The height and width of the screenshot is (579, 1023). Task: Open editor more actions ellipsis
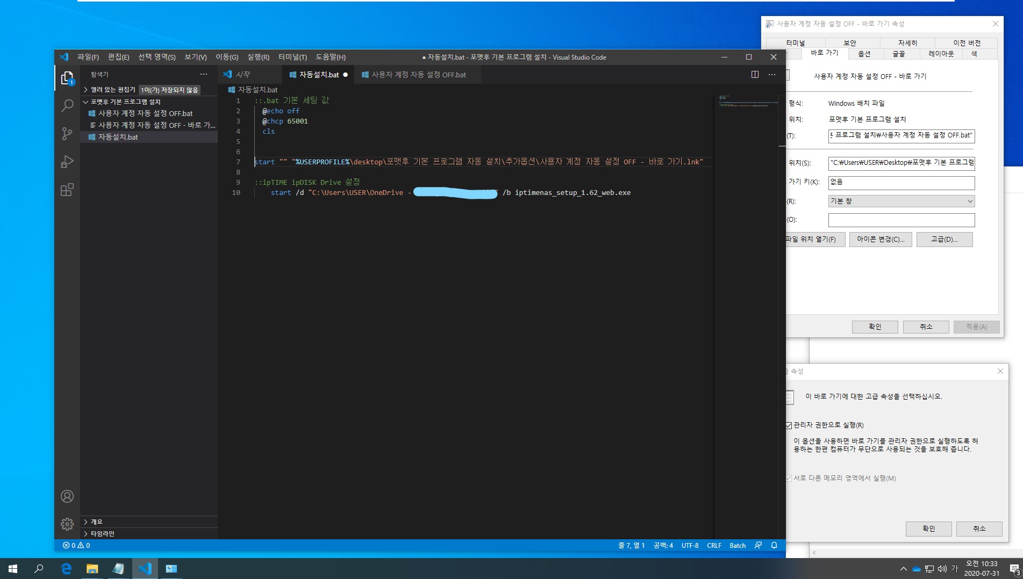pyautogui.click(x=772, y=75)
